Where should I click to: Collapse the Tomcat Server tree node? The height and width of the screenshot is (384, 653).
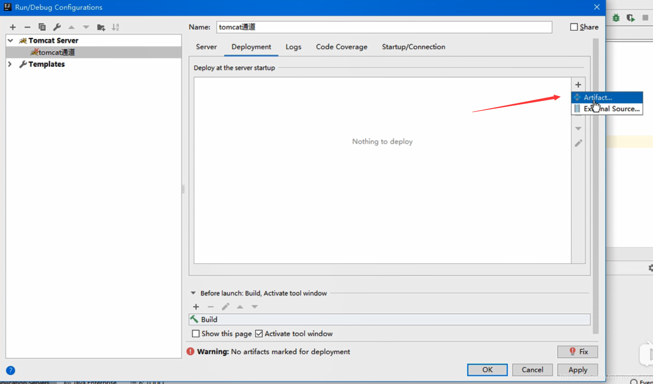[x=11, y=40]
